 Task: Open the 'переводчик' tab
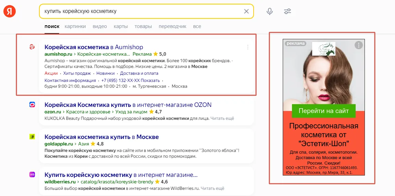pos(173,26)
